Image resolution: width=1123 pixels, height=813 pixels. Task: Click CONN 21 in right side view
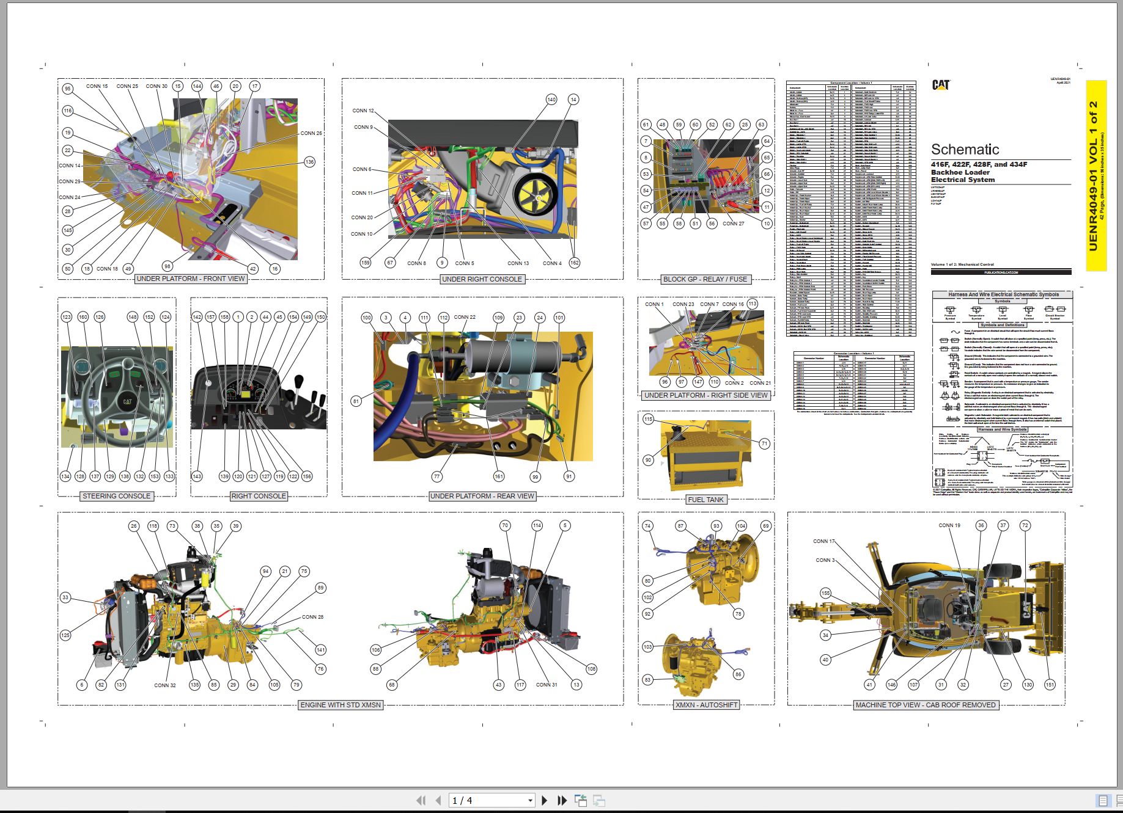point(760,383)
